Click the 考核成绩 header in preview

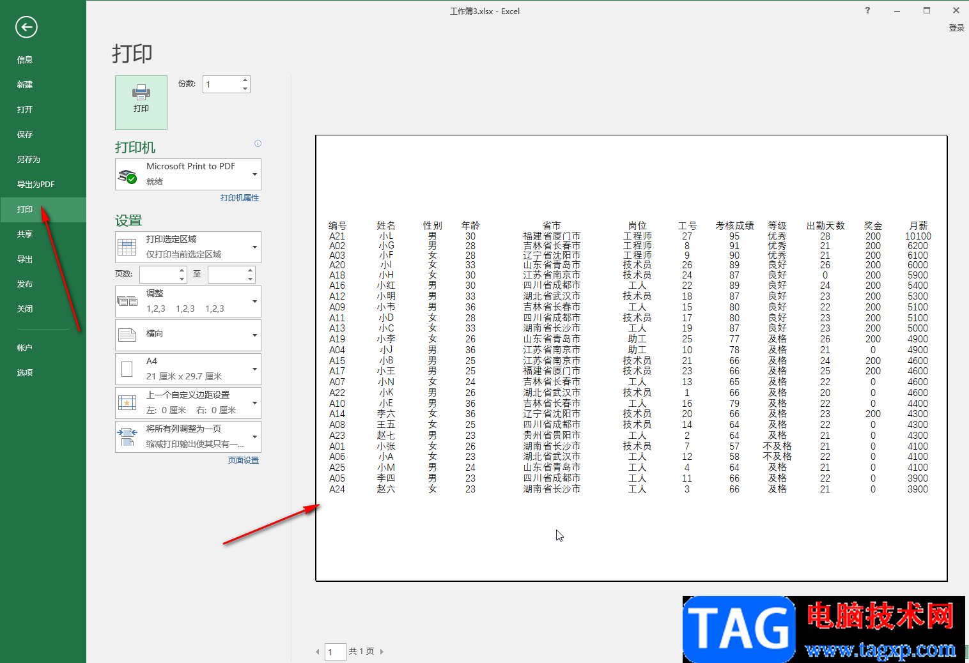pyautogui.click(x=734, y=225)
